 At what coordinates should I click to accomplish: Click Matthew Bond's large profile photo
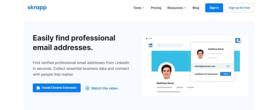click(166, 71)
